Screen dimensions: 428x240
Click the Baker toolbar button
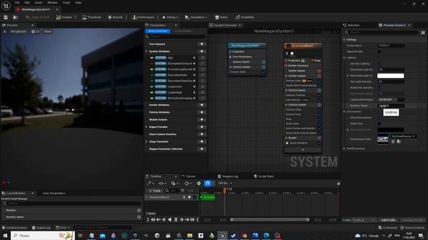coord(221,17)
